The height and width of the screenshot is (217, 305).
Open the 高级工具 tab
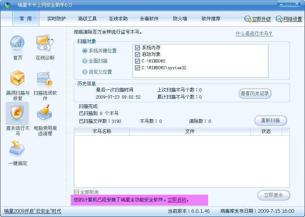pos(87,19)
